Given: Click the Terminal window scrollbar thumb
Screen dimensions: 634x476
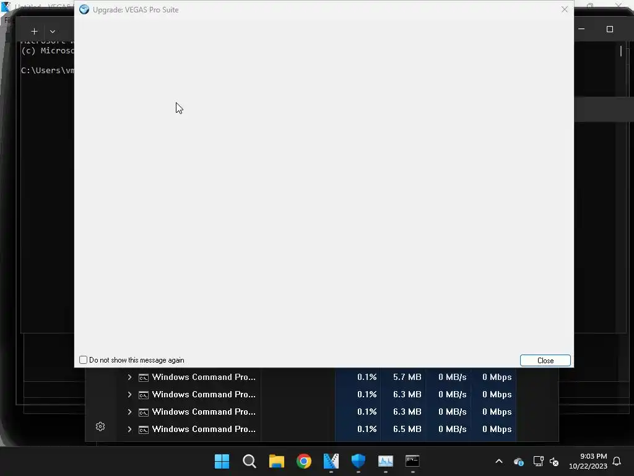Looking at the screenshot, I should click(621, 51).
